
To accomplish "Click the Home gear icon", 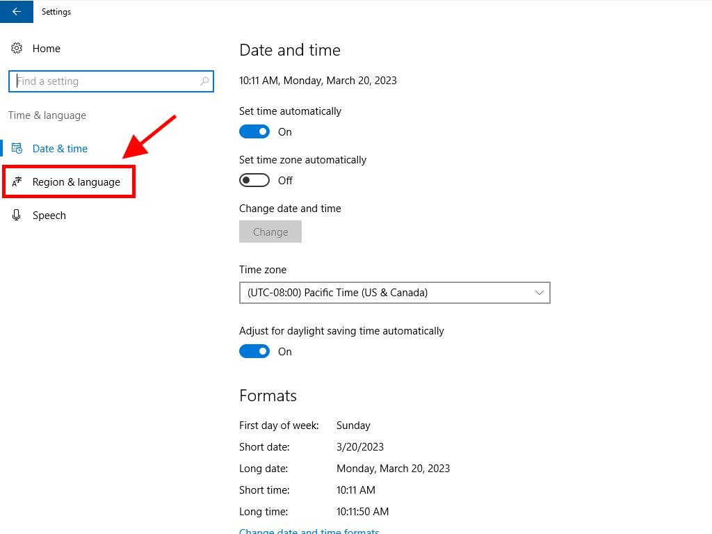I will coord(17,49).
